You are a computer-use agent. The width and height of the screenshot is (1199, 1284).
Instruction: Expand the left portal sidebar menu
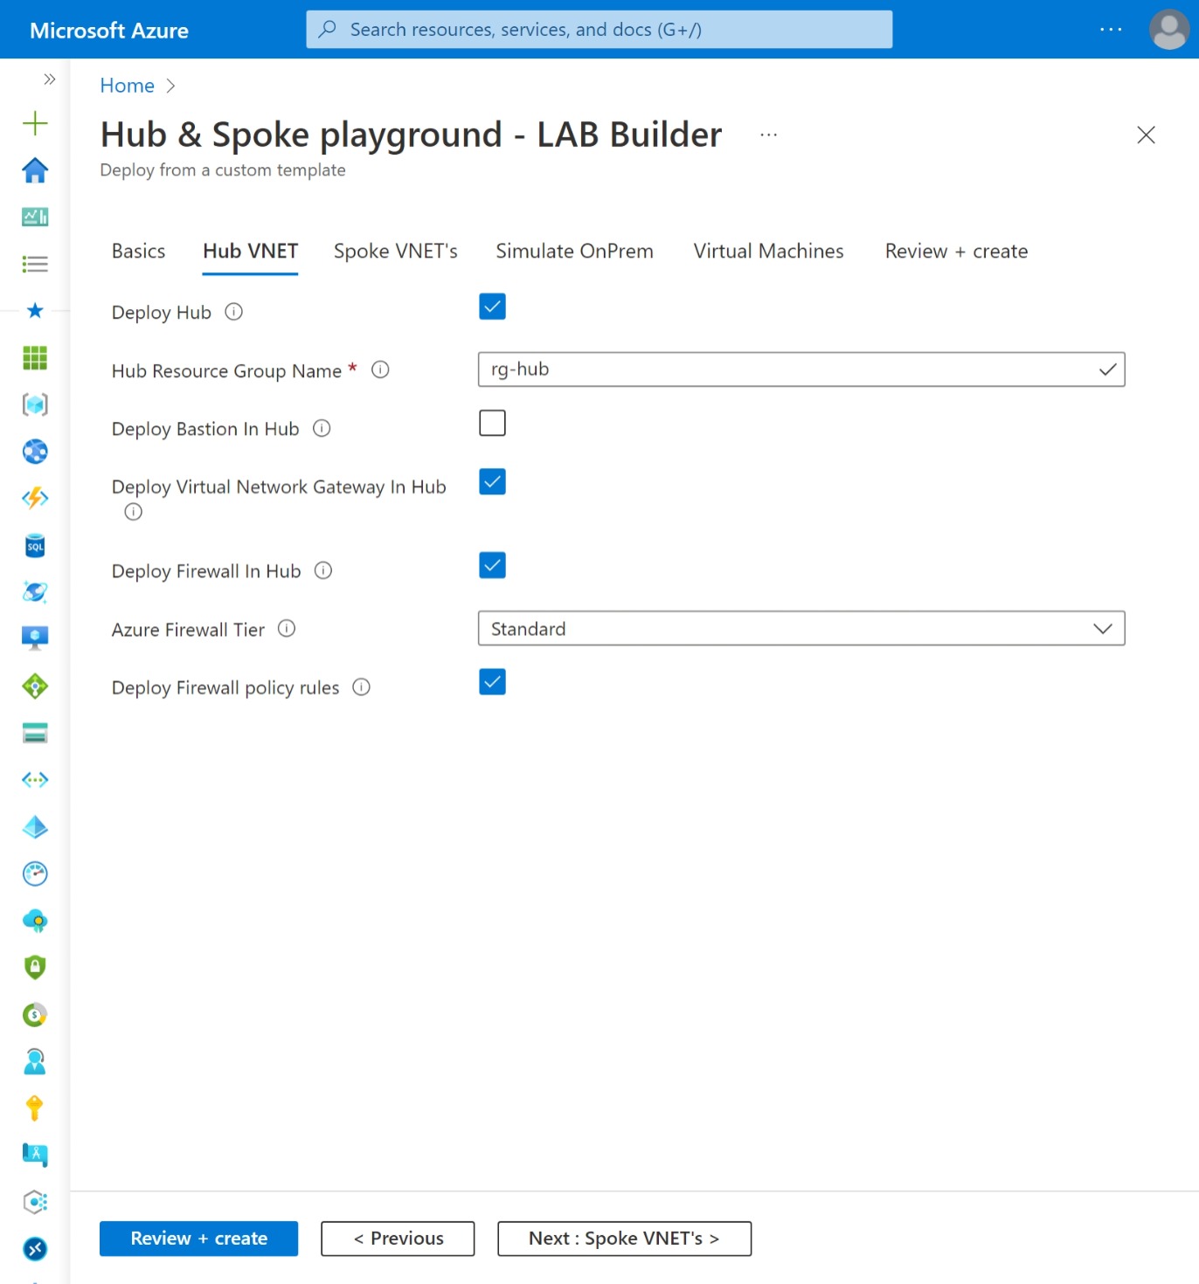(49, 79)
